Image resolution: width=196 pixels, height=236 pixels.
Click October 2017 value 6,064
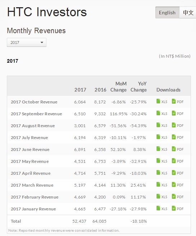[80, 102]
